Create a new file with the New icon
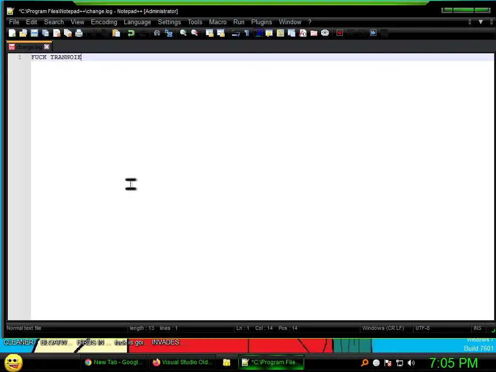The image size is (496, 372). pos(12,33)
